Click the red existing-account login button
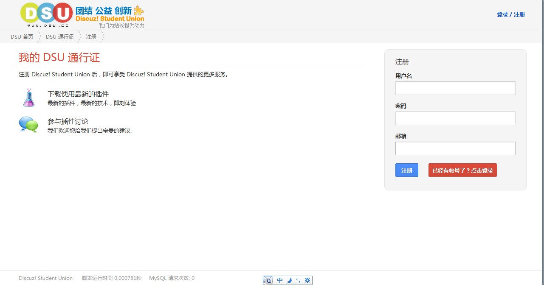The width and height of the screenshot is (544, 285). (462, 170)
